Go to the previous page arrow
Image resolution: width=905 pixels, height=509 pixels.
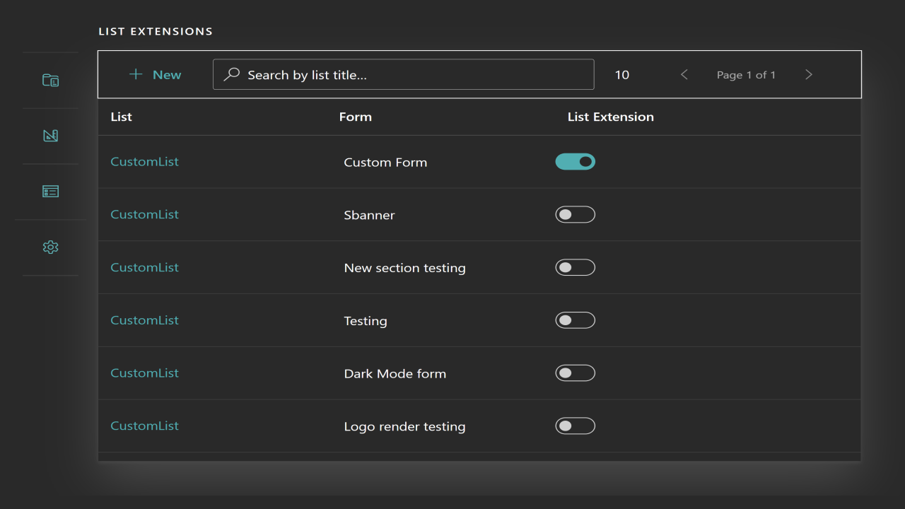click(x=684, y=74)
